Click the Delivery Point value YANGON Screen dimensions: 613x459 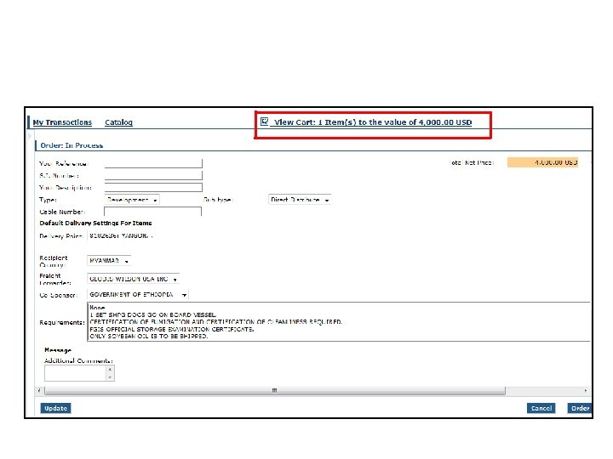coord(119,235)
